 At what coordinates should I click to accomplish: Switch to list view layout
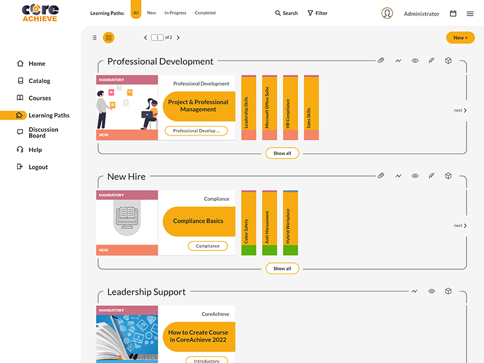click(94, 38)
